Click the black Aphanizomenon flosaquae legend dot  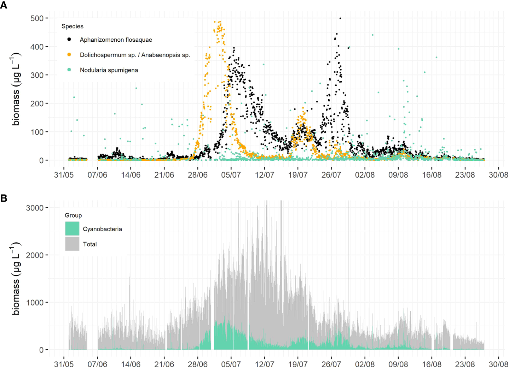[x=69, y=40]
